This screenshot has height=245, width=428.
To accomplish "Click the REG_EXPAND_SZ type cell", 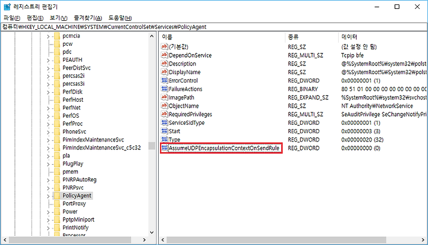I will pos(308,98).
